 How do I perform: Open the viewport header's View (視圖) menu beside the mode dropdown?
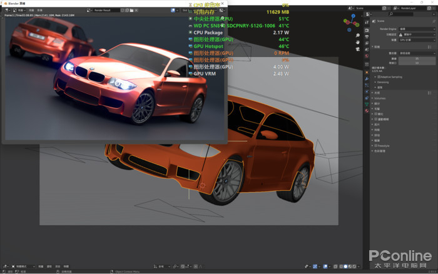41,266
